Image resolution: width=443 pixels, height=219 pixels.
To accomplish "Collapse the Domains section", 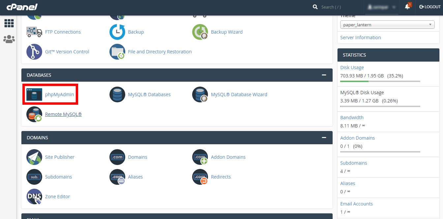I will click(x=324, y=138).
